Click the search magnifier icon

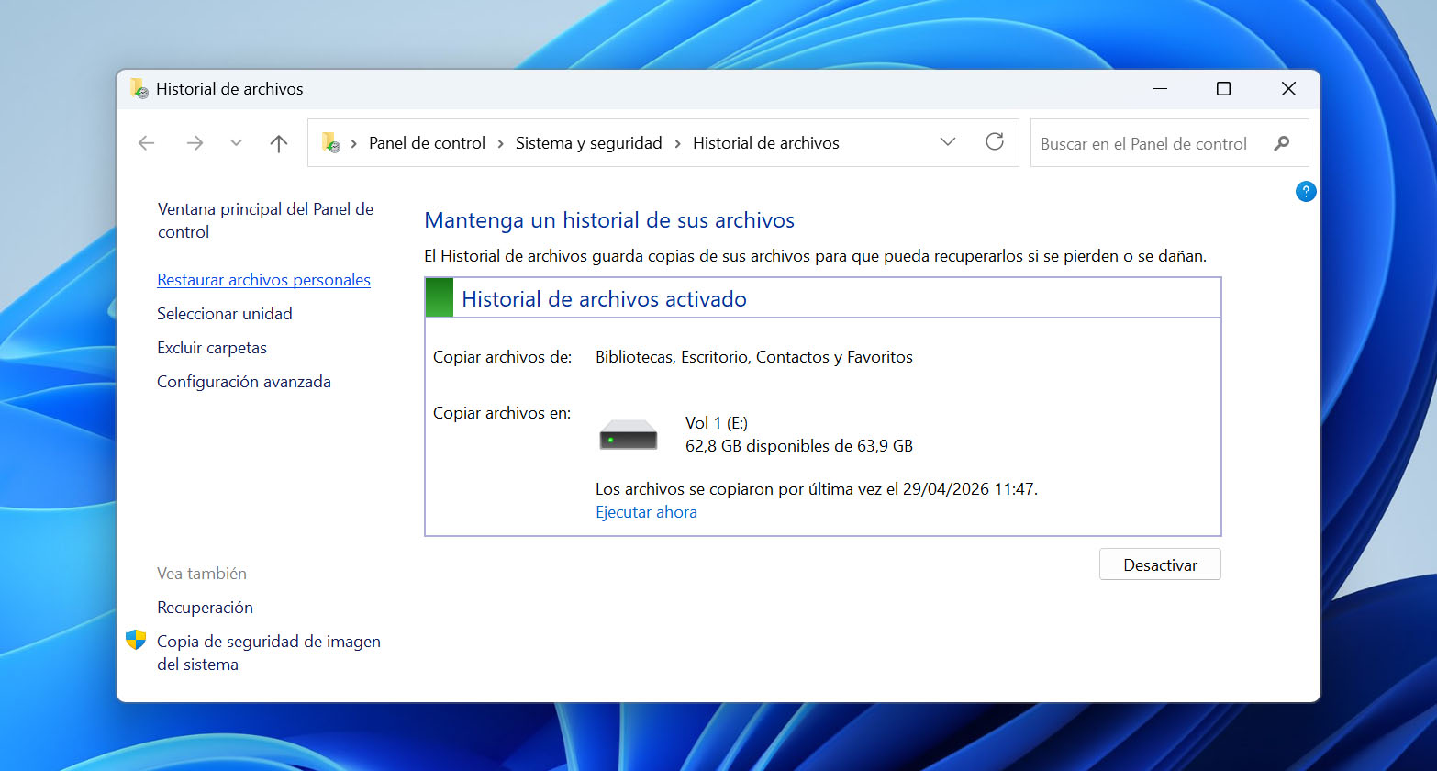1282,143
